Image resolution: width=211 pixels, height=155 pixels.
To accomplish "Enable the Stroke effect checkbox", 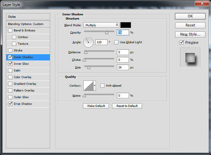I will 10,51.
